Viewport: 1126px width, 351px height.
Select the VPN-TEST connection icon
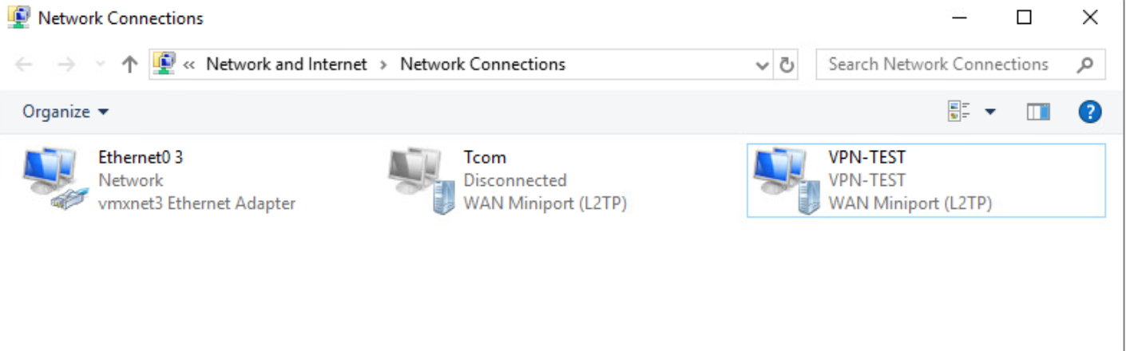pos(783,180)
